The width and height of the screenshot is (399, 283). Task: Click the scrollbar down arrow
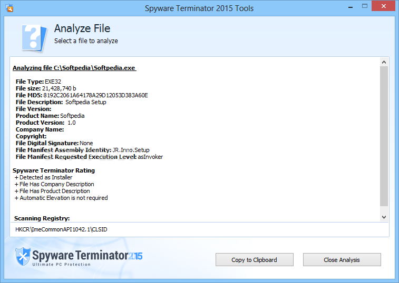point(384,217)
